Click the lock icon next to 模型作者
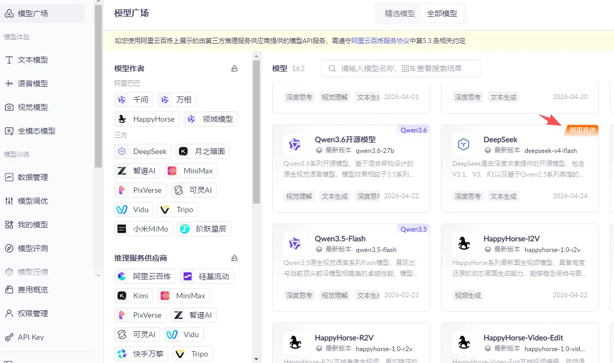The width and height of the screenshot is (614, 363). point(234,68)
